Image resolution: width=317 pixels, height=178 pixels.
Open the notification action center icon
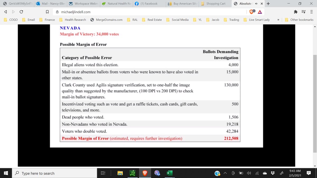point(309,173)
